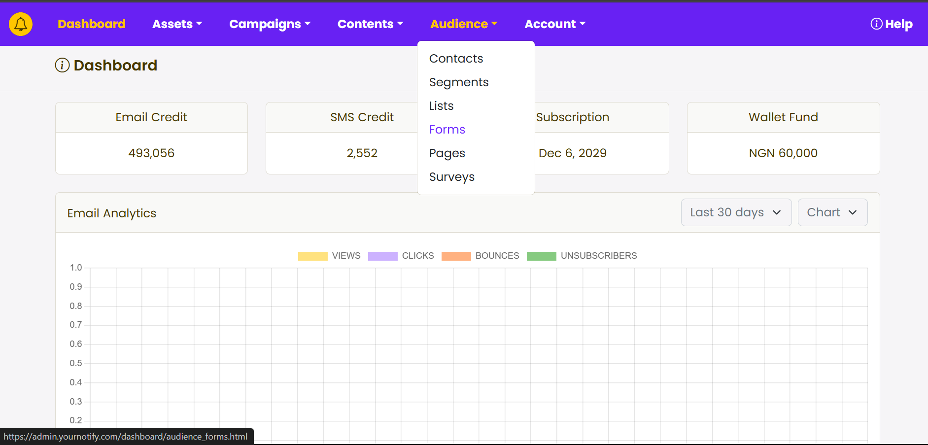Click the SMS Credit value 2,552
Image resolution: width=928 pixels, height=445 pixels.
click(x=362, y=153)
